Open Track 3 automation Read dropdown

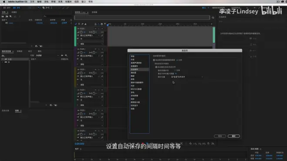(x=91, y=85)
